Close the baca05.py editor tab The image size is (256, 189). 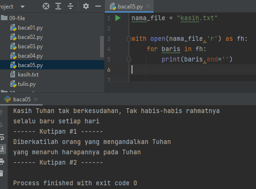click(148, 7)
